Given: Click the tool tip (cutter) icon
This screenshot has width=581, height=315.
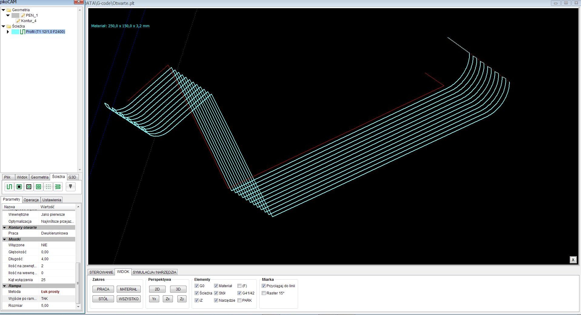Looking at the screenshot, I should (x=70, y=186).
